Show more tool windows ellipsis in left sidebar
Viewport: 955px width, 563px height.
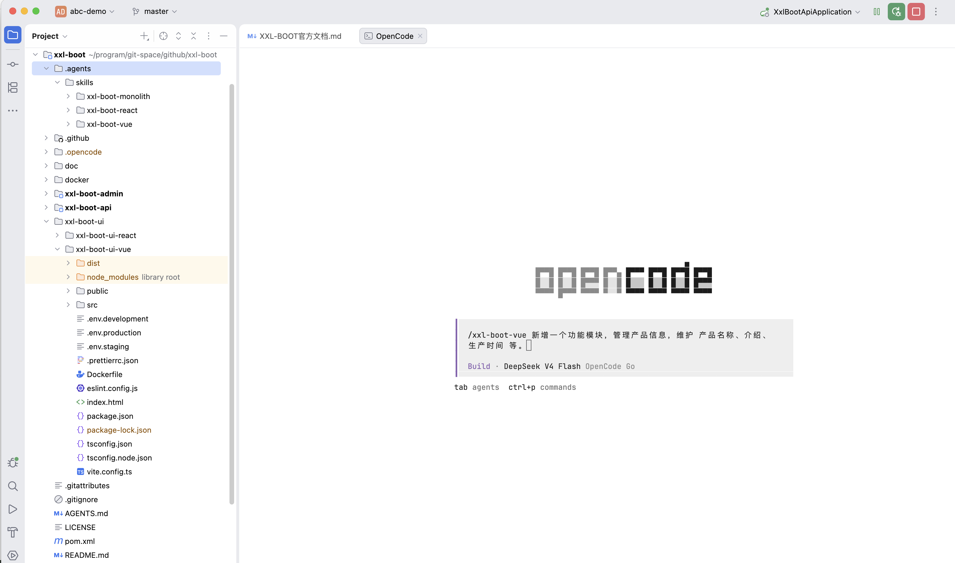click(12, 111)
